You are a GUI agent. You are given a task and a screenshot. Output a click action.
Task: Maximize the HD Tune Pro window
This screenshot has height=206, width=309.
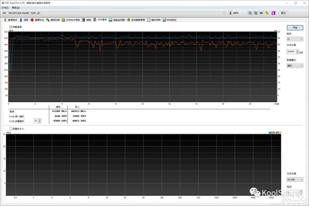pos(296,3)
